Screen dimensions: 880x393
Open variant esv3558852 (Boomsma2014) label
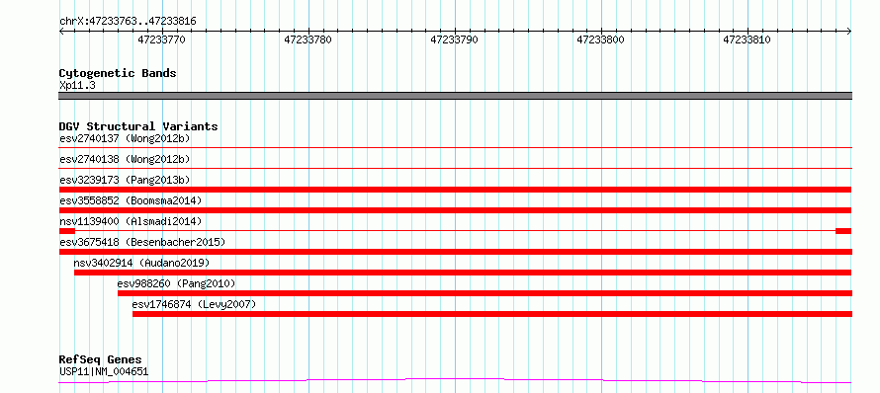pos(131,200)
